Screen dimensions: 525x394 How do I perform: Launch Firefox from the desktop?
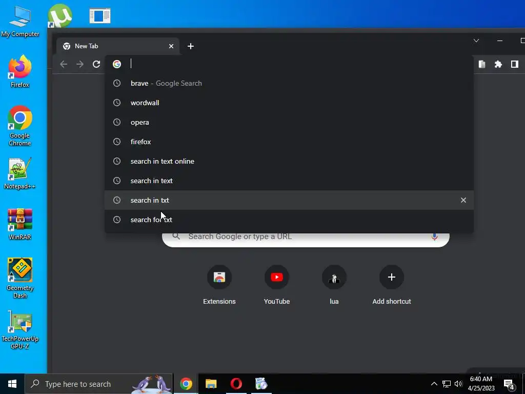(x=20, y=71)
